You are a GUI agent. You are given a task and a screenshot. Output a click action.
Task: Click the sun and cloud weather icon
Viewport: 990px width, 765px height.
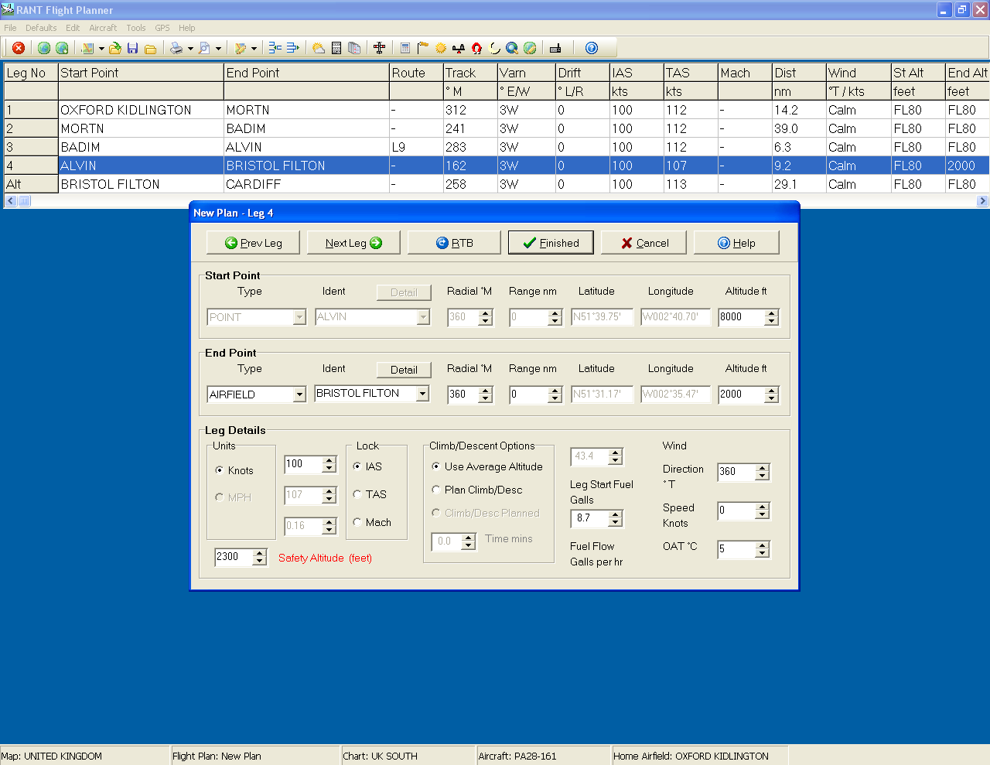click(x=318, y=48)
